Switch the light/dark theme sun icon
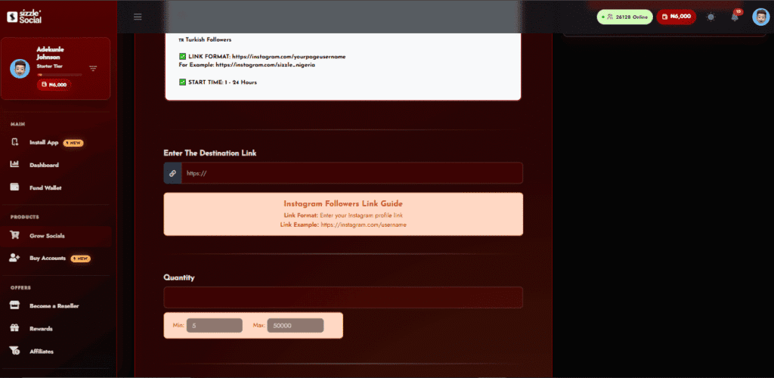774x378 pixels. [x=711, y=17]
